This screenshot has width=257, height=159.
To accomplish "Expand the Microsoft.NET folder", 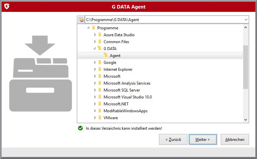I will (x=95, y=104).
